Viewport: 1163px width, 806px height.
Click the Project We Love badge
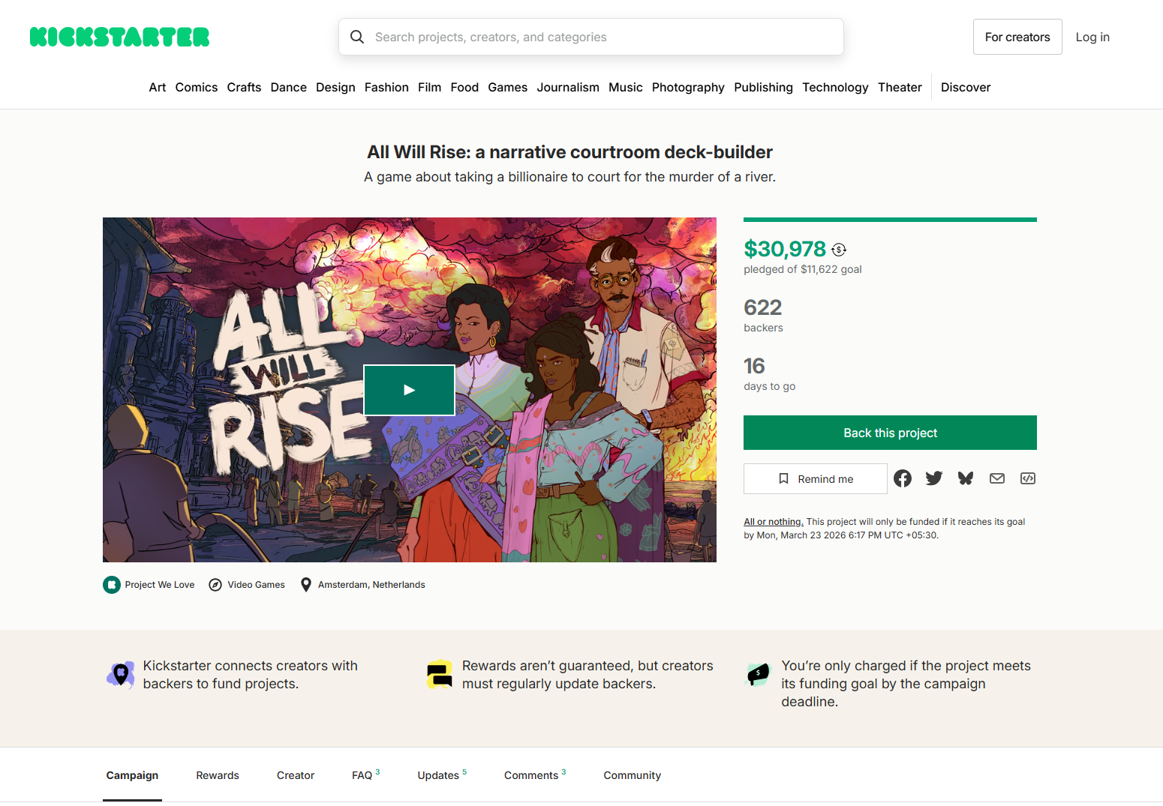(x=112, y=584)
